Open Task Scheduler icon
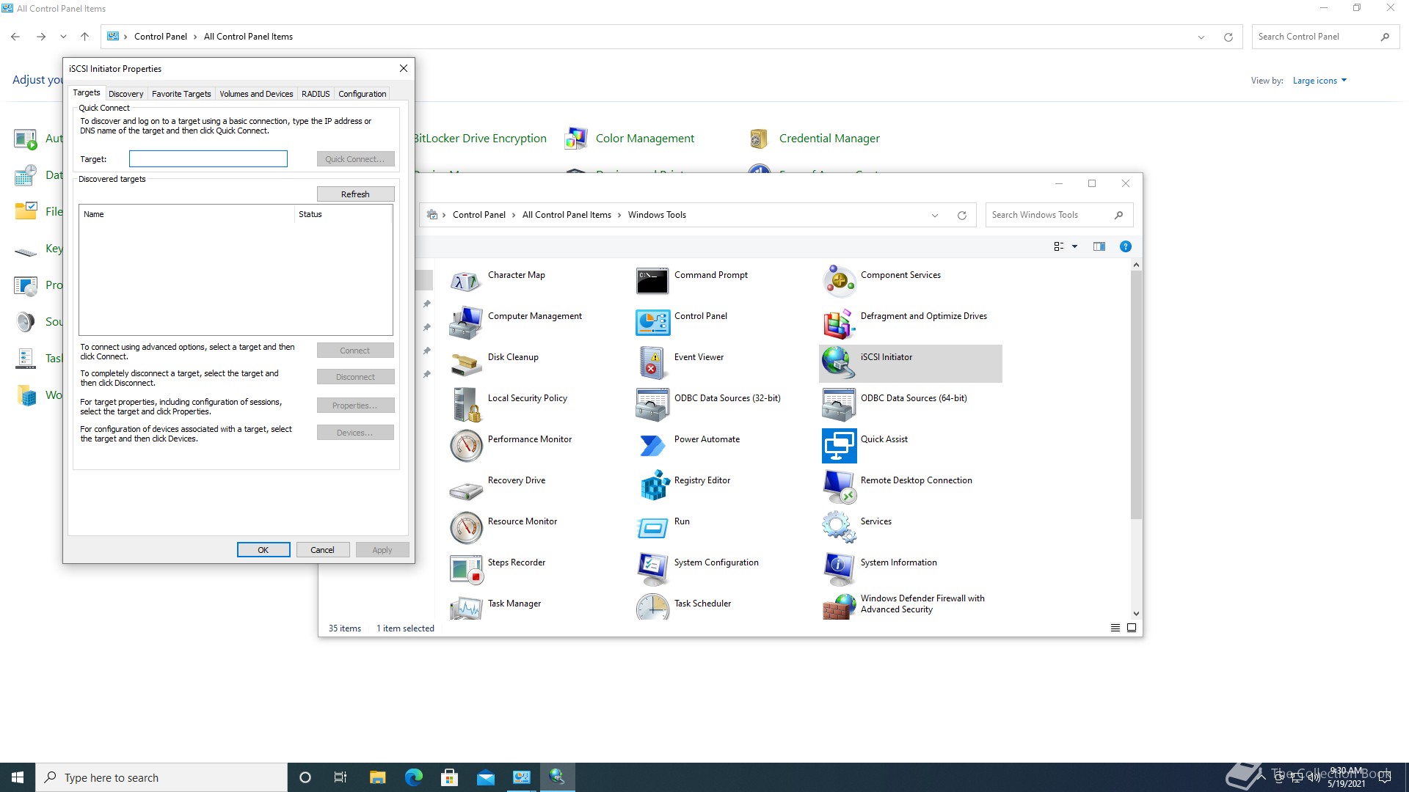The width and height of the screenshot is (1409, 792). click(652, 606)
